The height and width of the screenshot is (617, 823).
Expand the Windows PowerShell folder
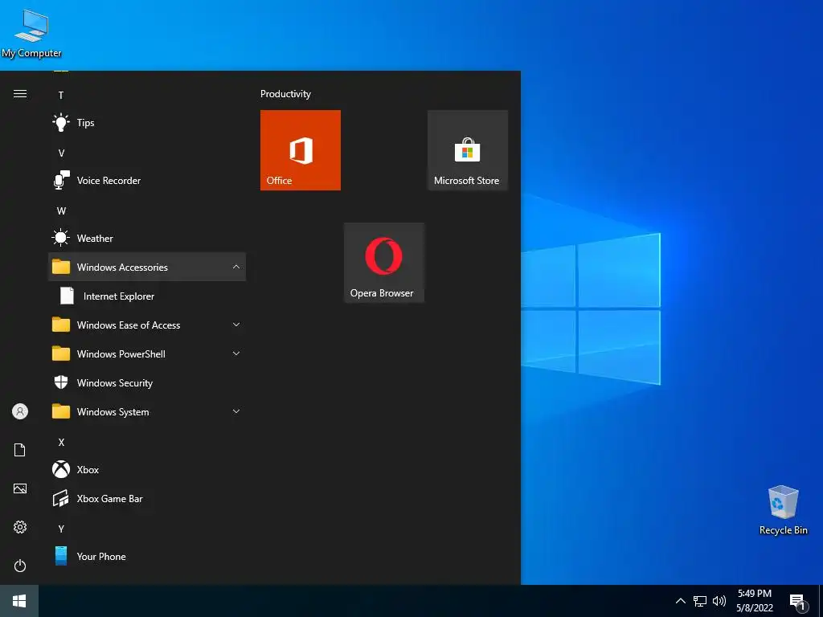(147, 354)
